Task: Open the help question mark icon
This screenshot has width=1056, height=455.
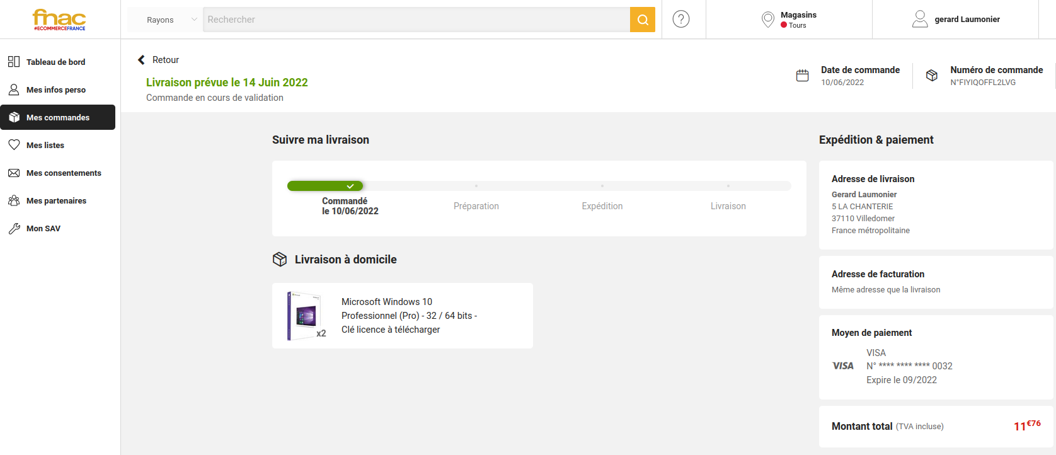Action: (680, 20)
